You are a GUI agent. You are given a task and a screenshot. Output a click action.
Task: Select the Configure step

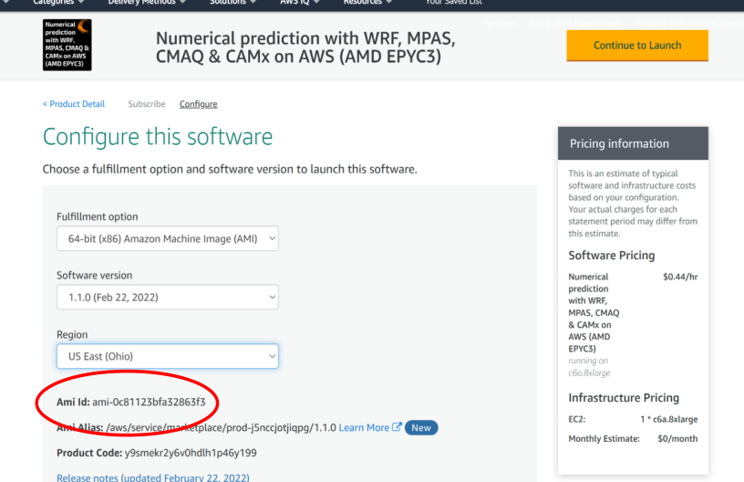199,104
